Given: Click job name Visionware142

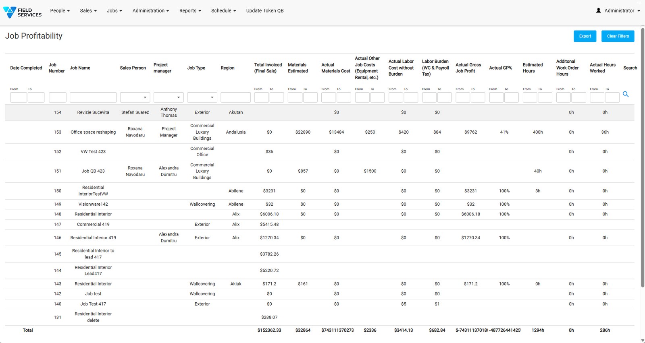Looking at the screenshot, I should click(93, 204).
